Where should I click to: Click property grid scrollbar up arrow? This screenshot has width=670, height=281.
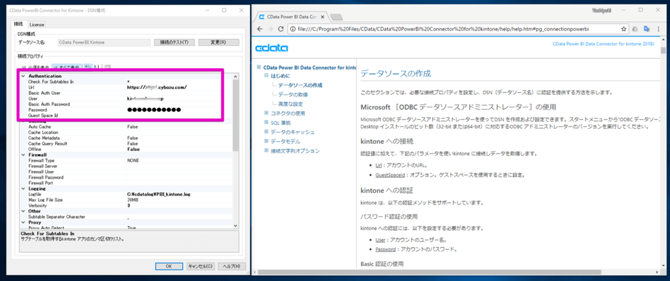tap(236, 76)
